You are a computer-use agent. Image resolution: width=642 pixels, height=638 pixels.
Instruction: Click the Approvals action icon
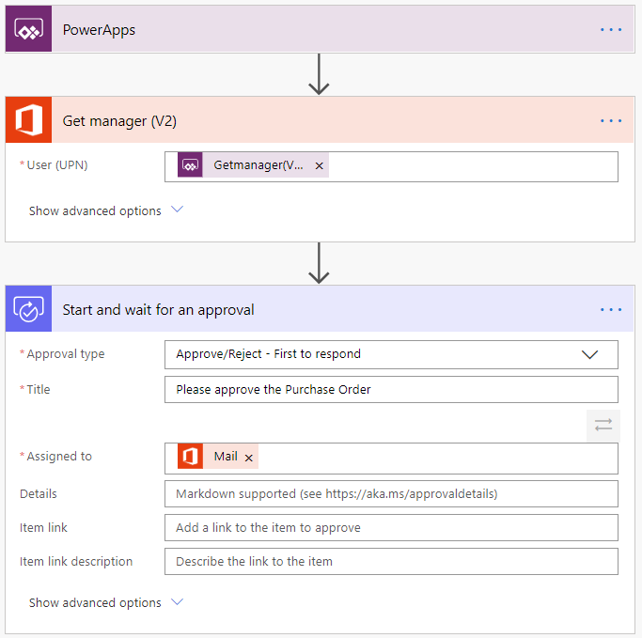point(28,308)
